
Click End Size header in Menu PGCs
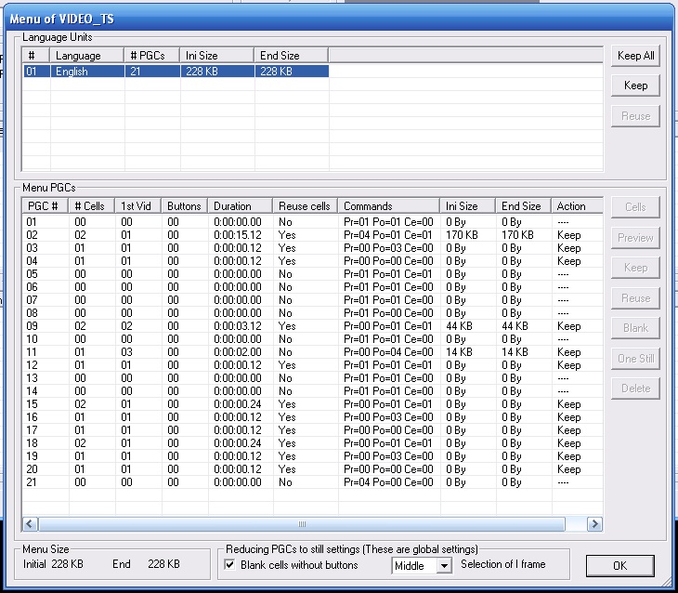[x=524, y=206]
